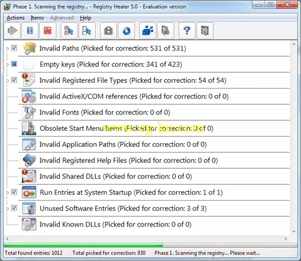Click the Registry Healer title bar app icon
301x261 pixels.
pyautogui.click(x=7, y=6)
